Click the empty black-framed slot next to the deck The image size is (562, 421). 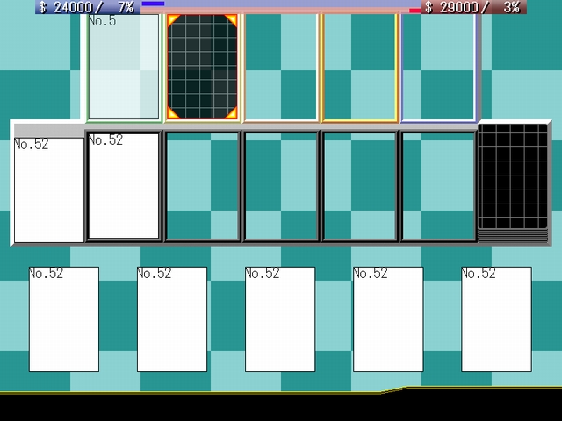[438, 186]
